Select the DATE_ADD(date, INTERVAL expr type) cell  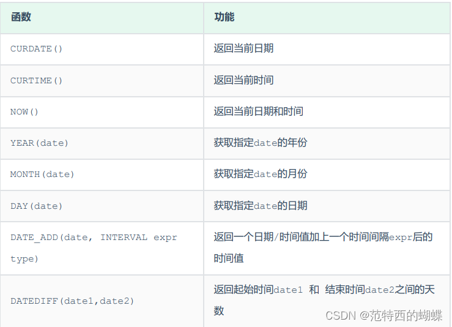click(102, 249)
